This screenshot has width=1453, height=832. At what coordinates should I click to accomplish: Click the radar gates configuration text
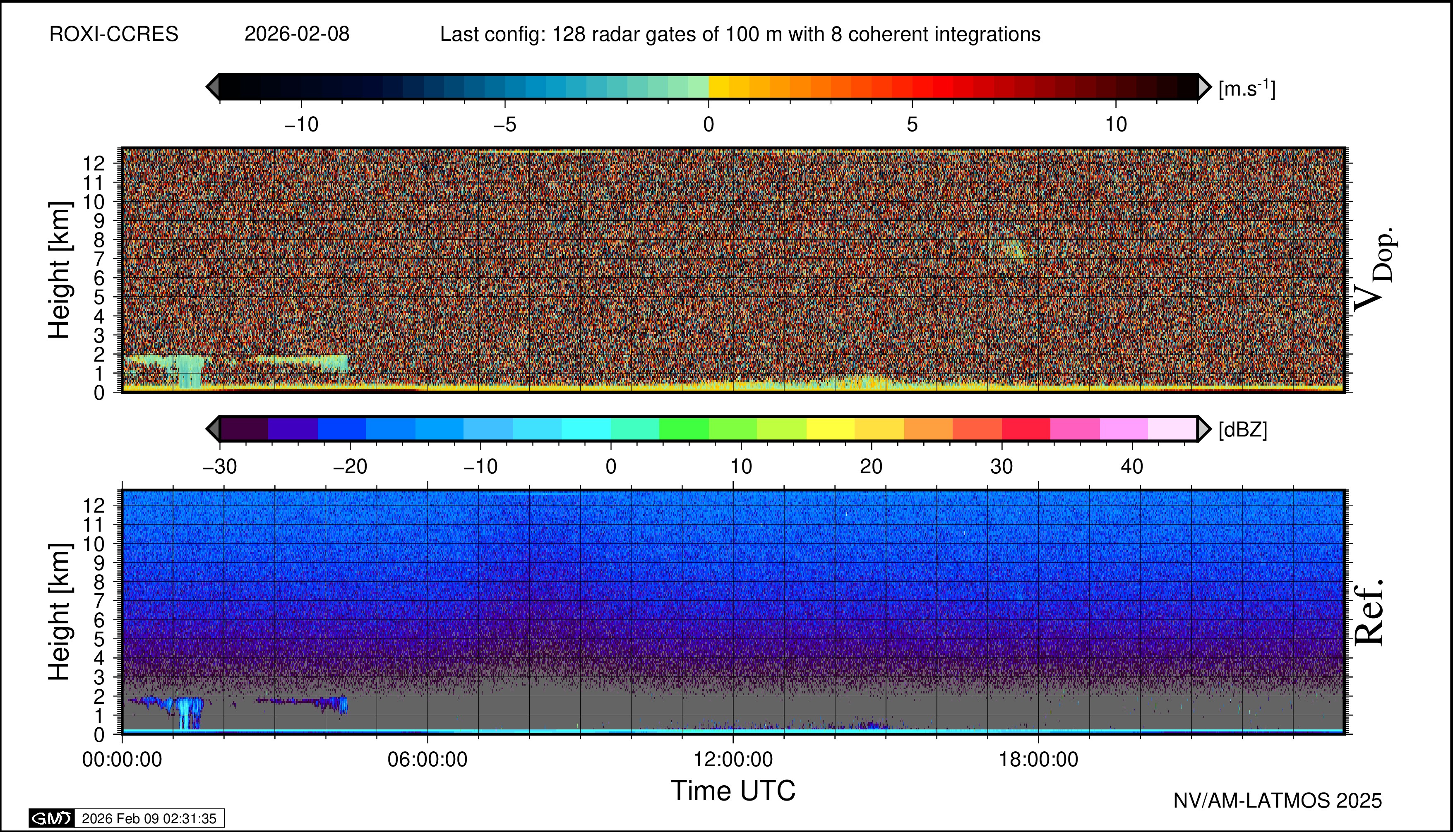(x=740, y=34)
